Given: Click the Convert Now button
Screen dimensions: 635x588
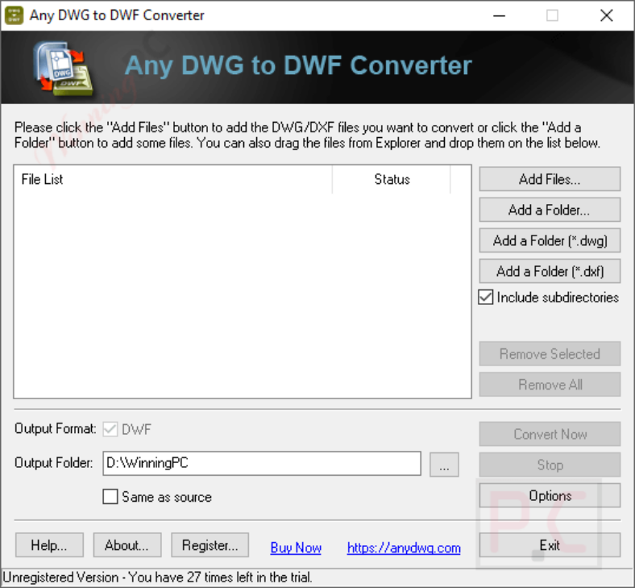Looking at the screenshot, I should tap(550, 434).
